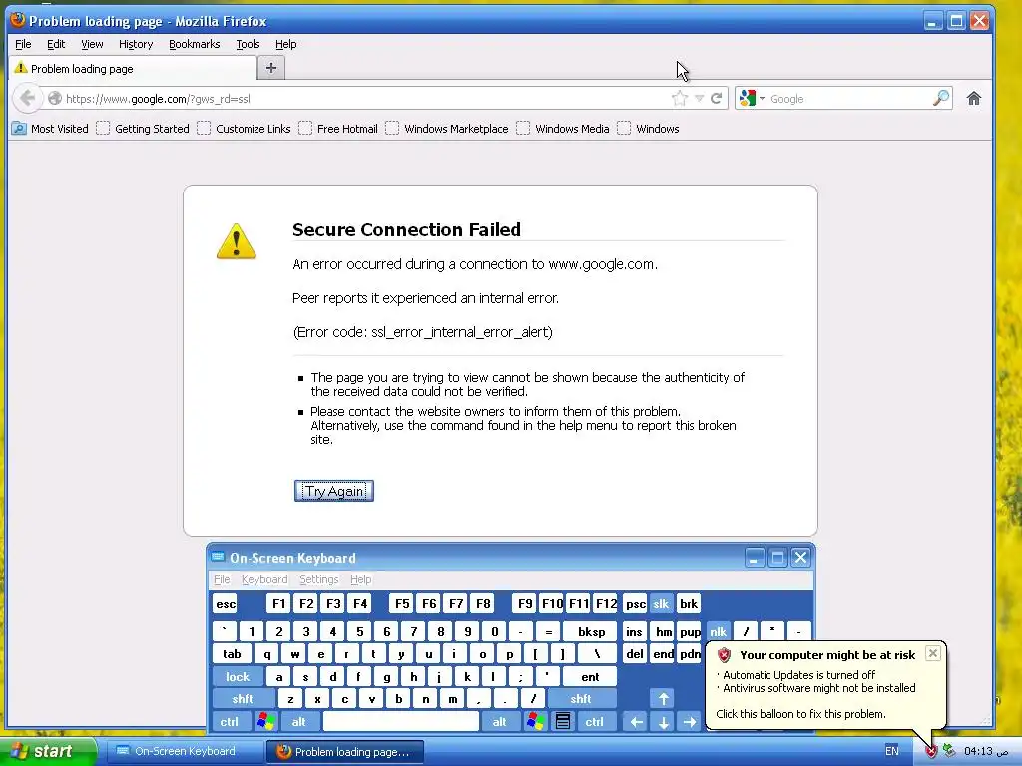The width and height of the screenshot is (1022, 766).
Task: Click the F5 key on keyboard
Action: (403, 604)
